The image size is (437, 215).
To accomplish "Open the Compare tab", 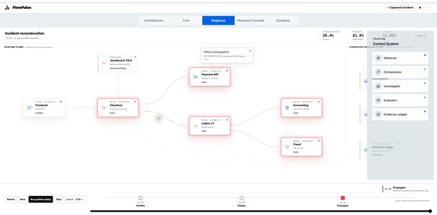I will click(283, 21).
